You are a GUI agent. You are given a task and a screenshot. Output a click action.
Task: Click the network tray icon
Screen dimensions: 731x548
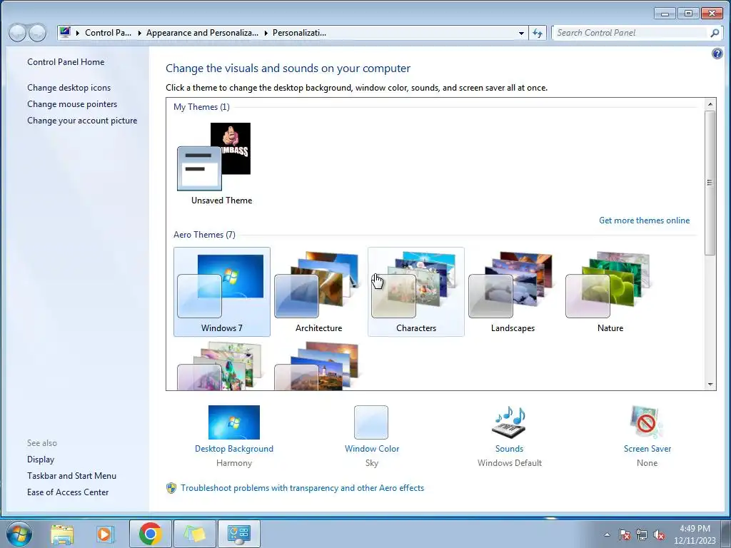pyautogui.click(x=642, y=534)
